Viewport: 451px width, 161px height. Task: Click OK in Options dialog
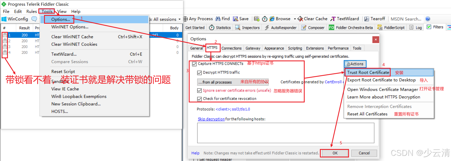coord(335,153)
